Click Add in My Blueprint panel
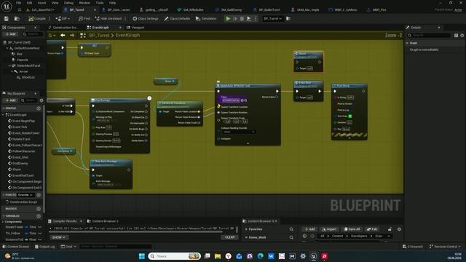Image resolution: width=466 pixels, height=262 pixels. (10, 100)
